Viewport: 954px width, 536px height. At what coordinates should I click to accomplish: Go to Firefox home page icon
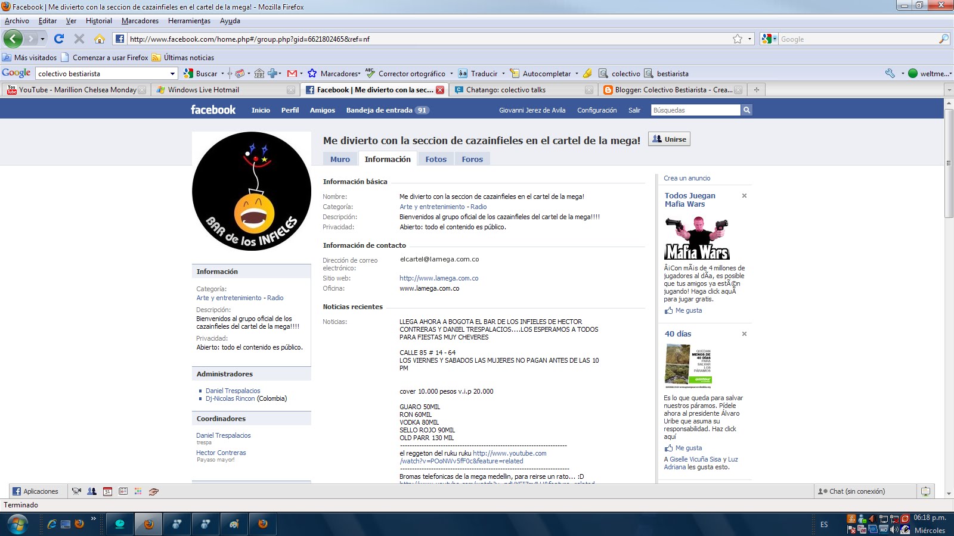click(x=100, y=39)
